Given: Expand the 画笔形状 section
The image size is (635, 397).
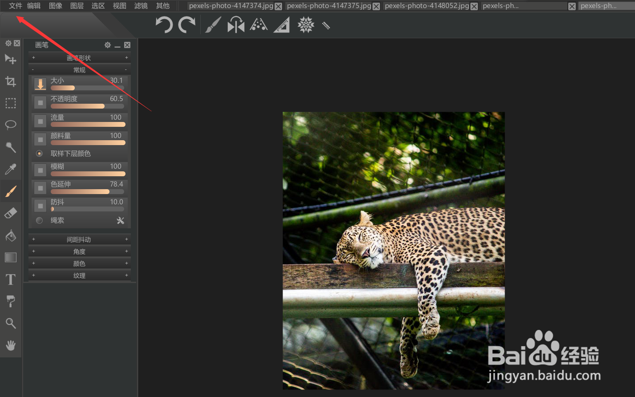Looking at the screenshot, I should click(79, 58).
